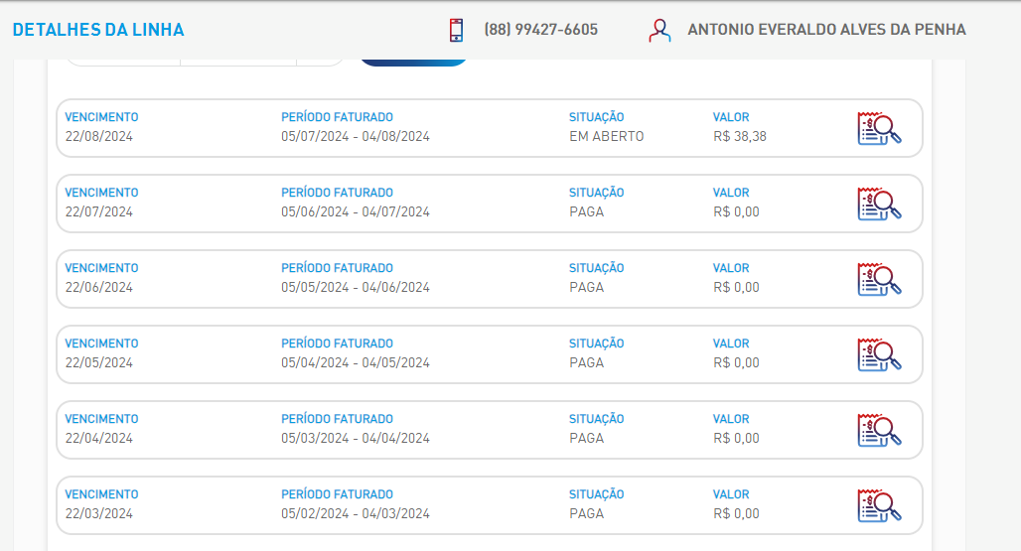Click the R$ 38,38 value
This screenshot has width=1021, height=551.
click(x=740, y=137)
